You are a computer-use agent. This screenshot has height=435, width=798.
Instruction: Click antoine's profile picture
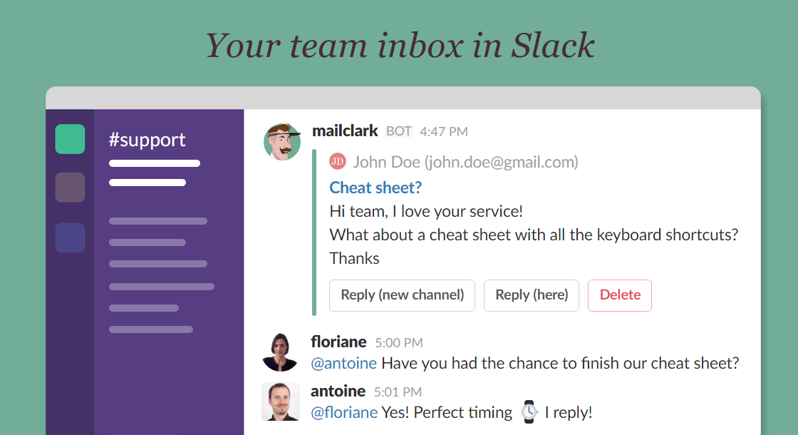click(x=281, y=401)
